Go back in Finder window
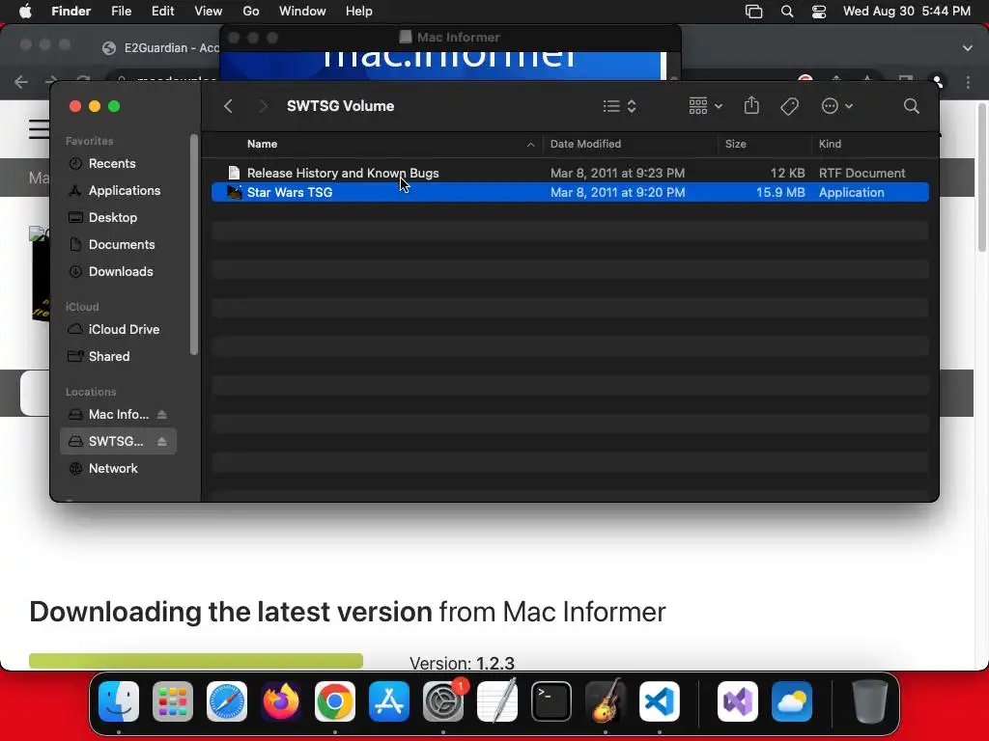This screenshot has height=741, width=989. click(228, 106)
